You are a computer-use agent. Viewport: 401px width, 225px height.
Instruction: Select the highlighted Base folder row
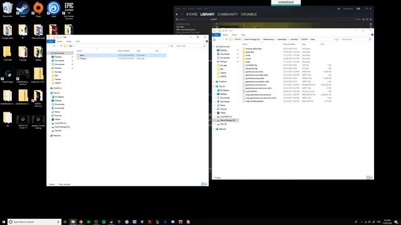[x=122, y=55]
